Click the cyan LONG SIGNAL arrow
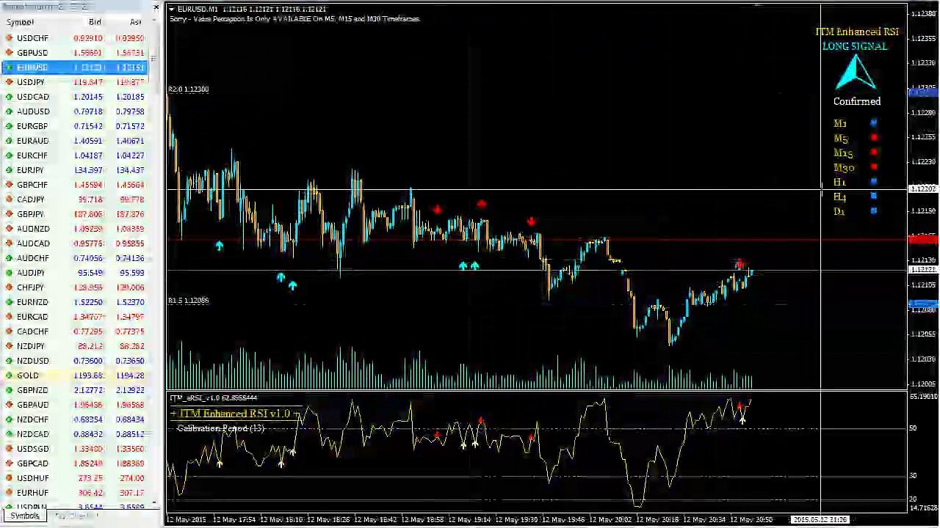Screen dimensions: 940x528 (x=856, y=73)
